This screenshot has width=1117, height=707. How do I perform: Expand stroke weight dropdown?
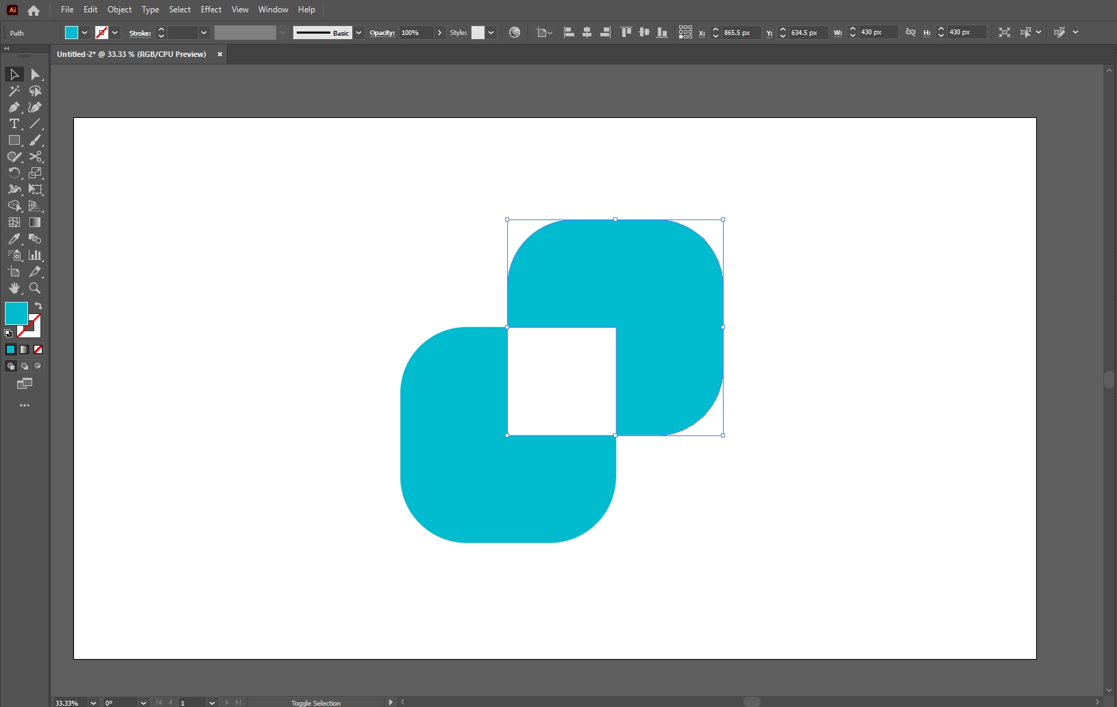click(x=204, y=32)
